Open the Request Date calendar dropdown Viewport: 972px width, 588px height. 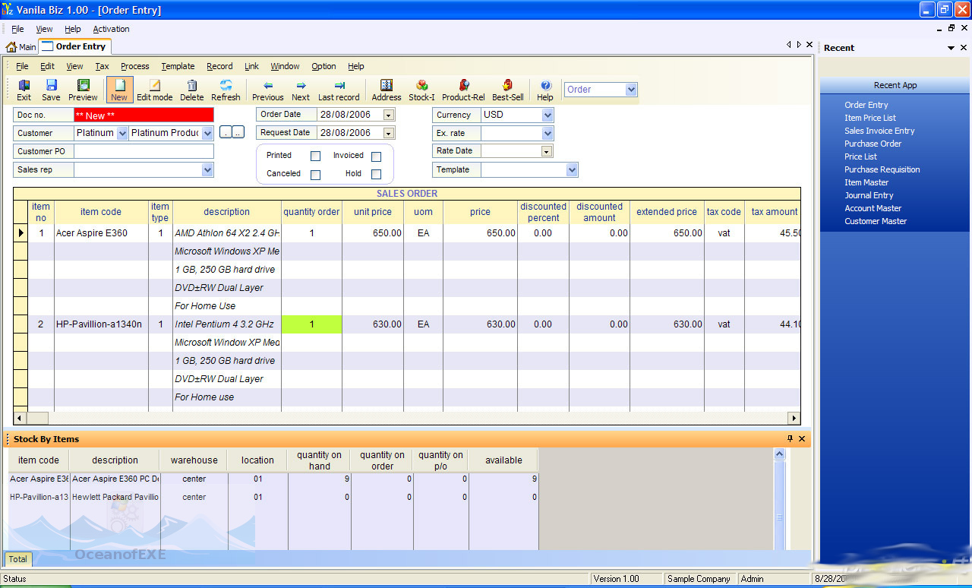pos(389,133)
